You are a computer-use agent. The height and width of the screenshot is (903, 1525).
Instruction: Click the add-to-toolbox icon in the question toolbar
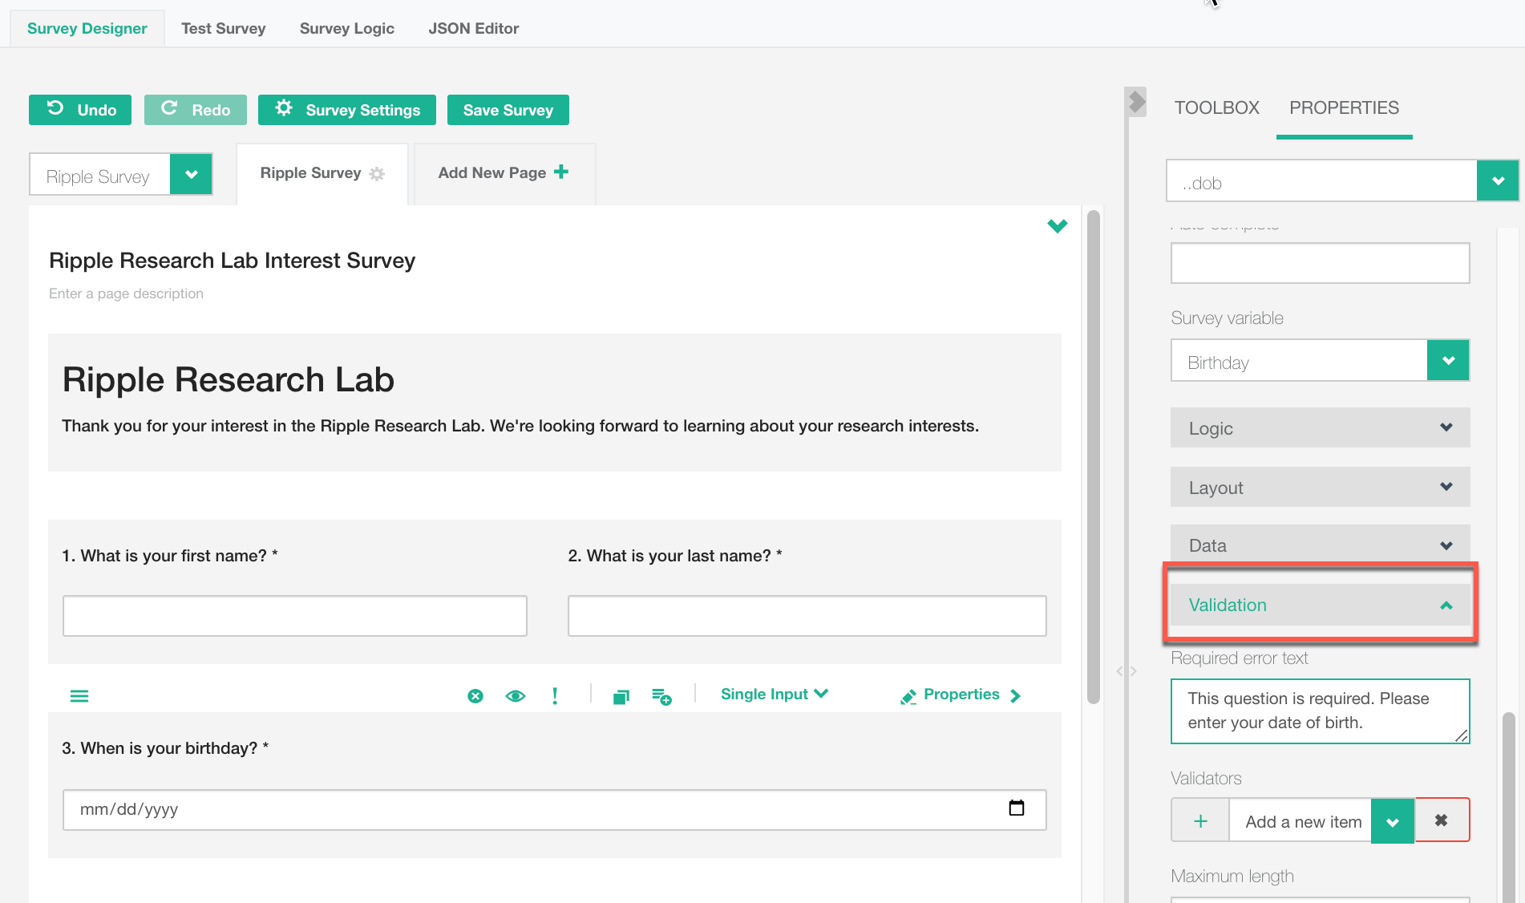pos(661,696)
